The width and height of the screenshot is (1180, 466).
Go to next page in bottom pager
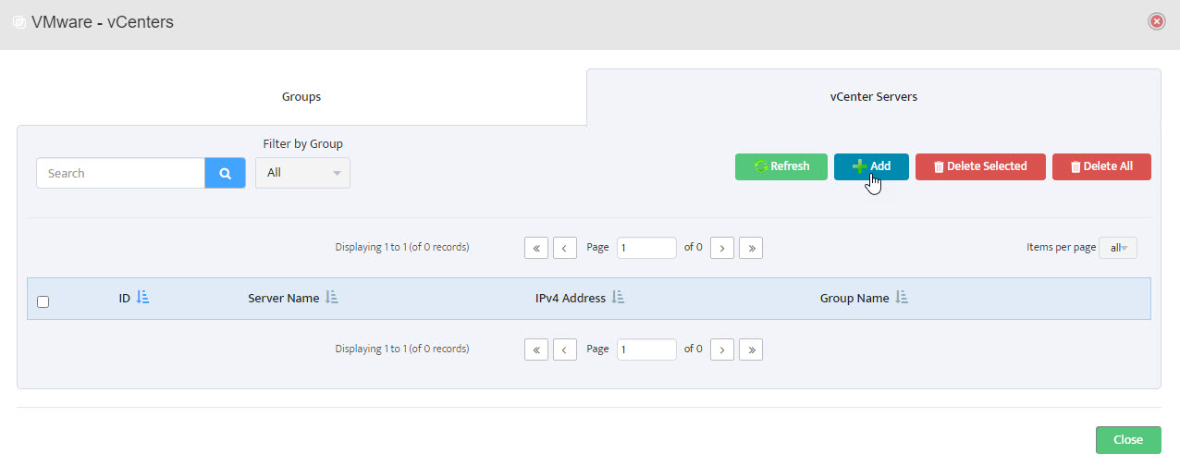pos(722,349)
